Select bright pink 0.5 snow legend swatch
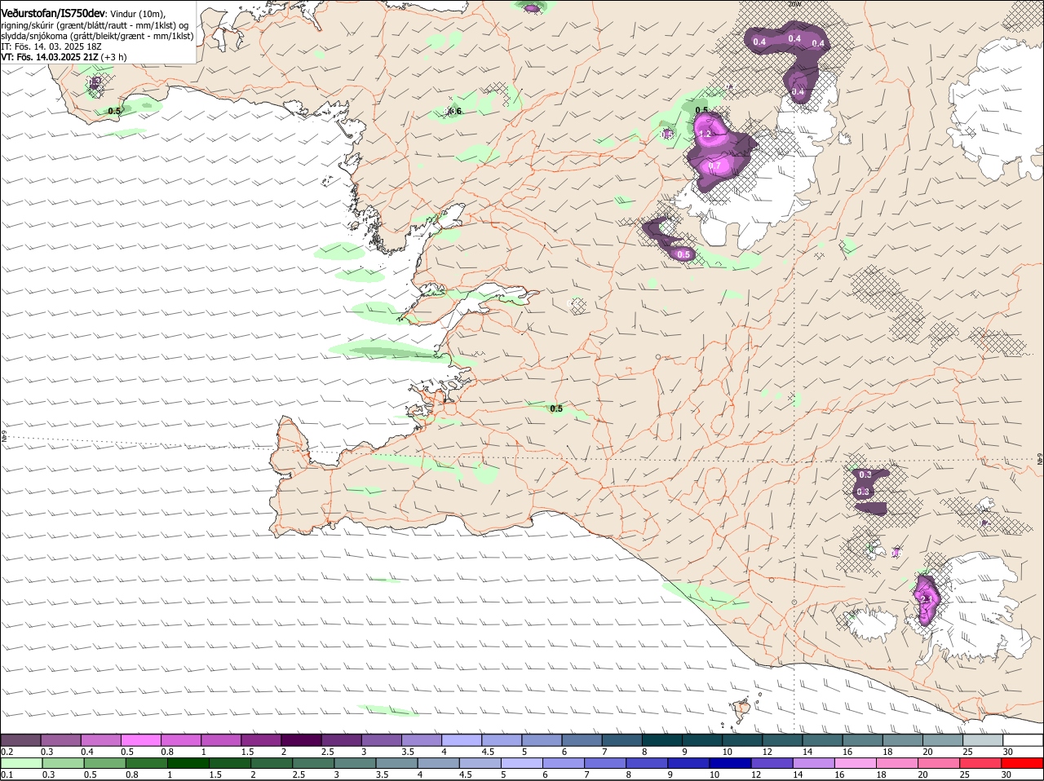The height and width of the screenshot is (781, 1044). point(140,739)
